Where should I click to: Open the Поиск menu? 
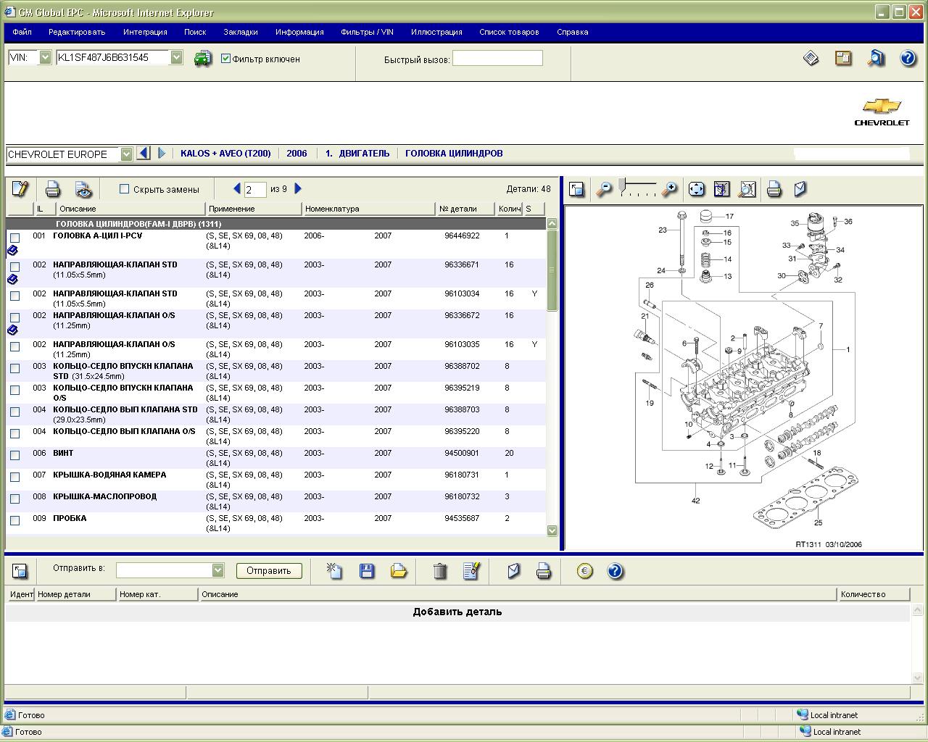click(195, 32)
